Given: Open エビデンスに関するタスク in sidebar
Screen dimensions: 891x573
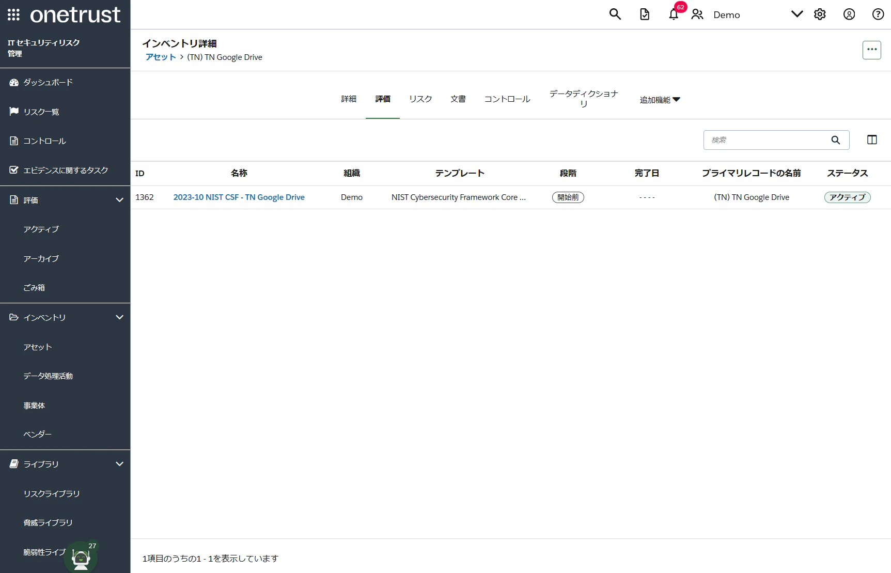Looking at the screenshot, I should coord(66,170).
